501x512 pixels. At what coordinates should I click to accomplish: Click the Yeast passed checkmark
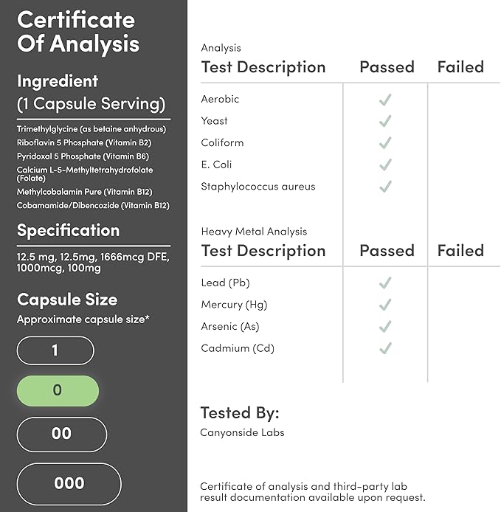pos(384,121)
